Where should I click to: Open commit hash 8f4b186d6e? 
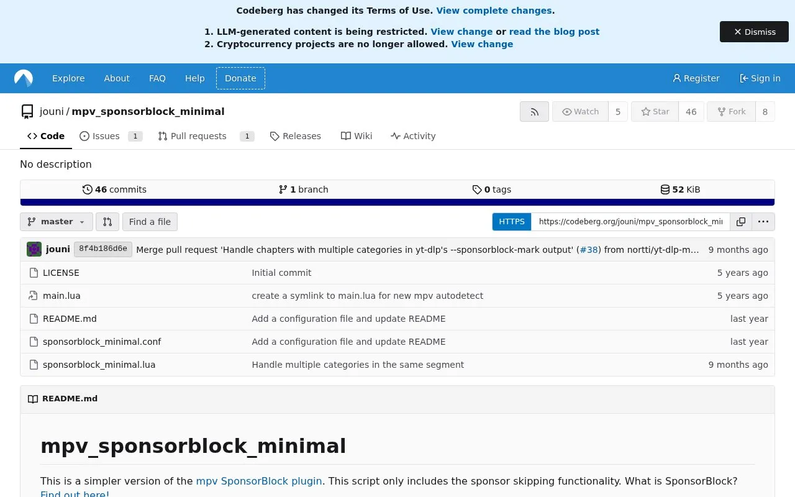pyautogui.click(x=103, y=249)
